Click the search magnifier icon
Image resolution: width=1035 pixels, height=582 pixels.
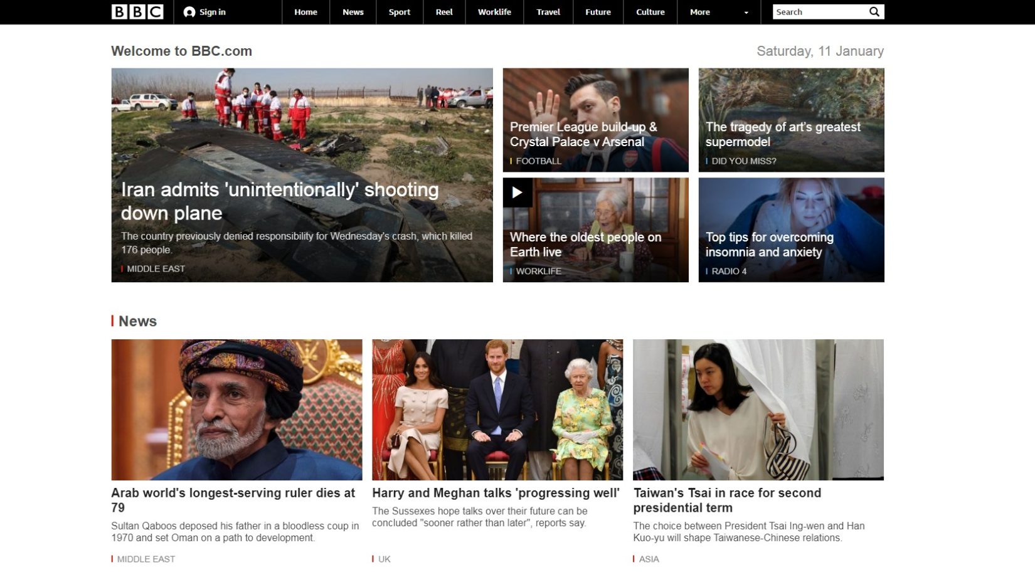[874, 12]
